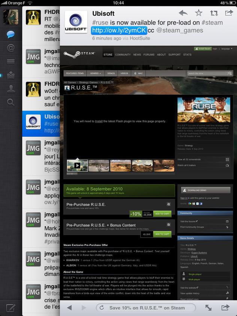Click Demos in store navigation
Image resolution: width=237 pixels, height=316 pixels.
click(111, 73)
